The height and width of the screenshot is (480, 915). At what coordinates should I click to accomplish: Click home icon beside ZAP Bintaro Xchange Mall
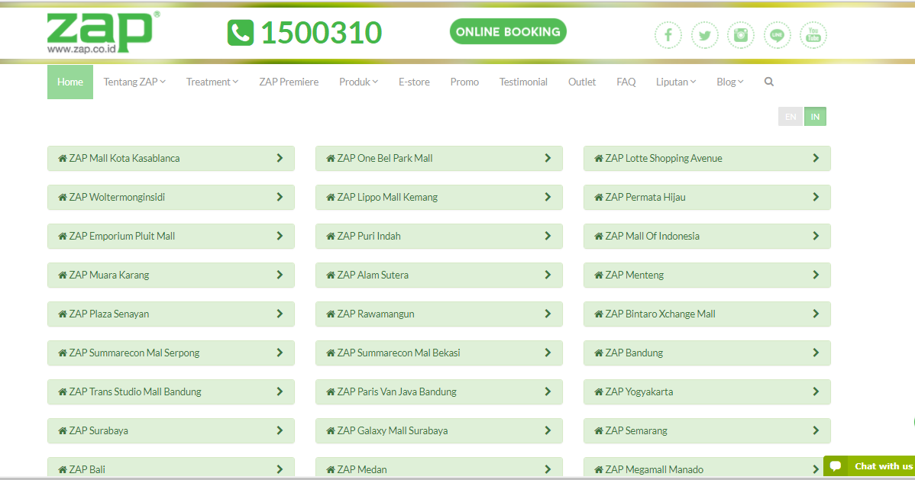pos(598,314)
